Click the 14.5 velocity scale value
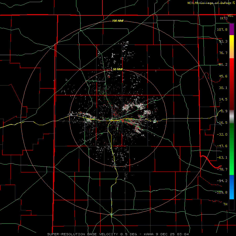The image size is (236, 236). coord(223,99)
